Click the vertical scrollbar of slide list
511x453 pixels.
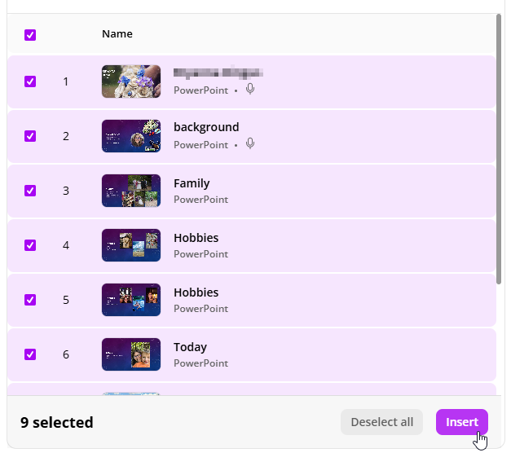pyautogui.click(x=500, y=147)
